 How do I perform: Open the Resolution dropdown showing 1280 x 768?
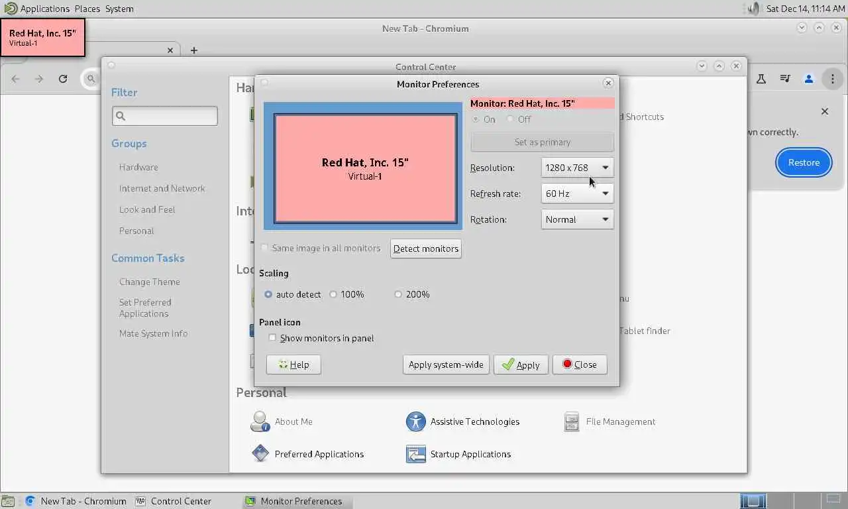pyautogui.click(x=577, y=168)
